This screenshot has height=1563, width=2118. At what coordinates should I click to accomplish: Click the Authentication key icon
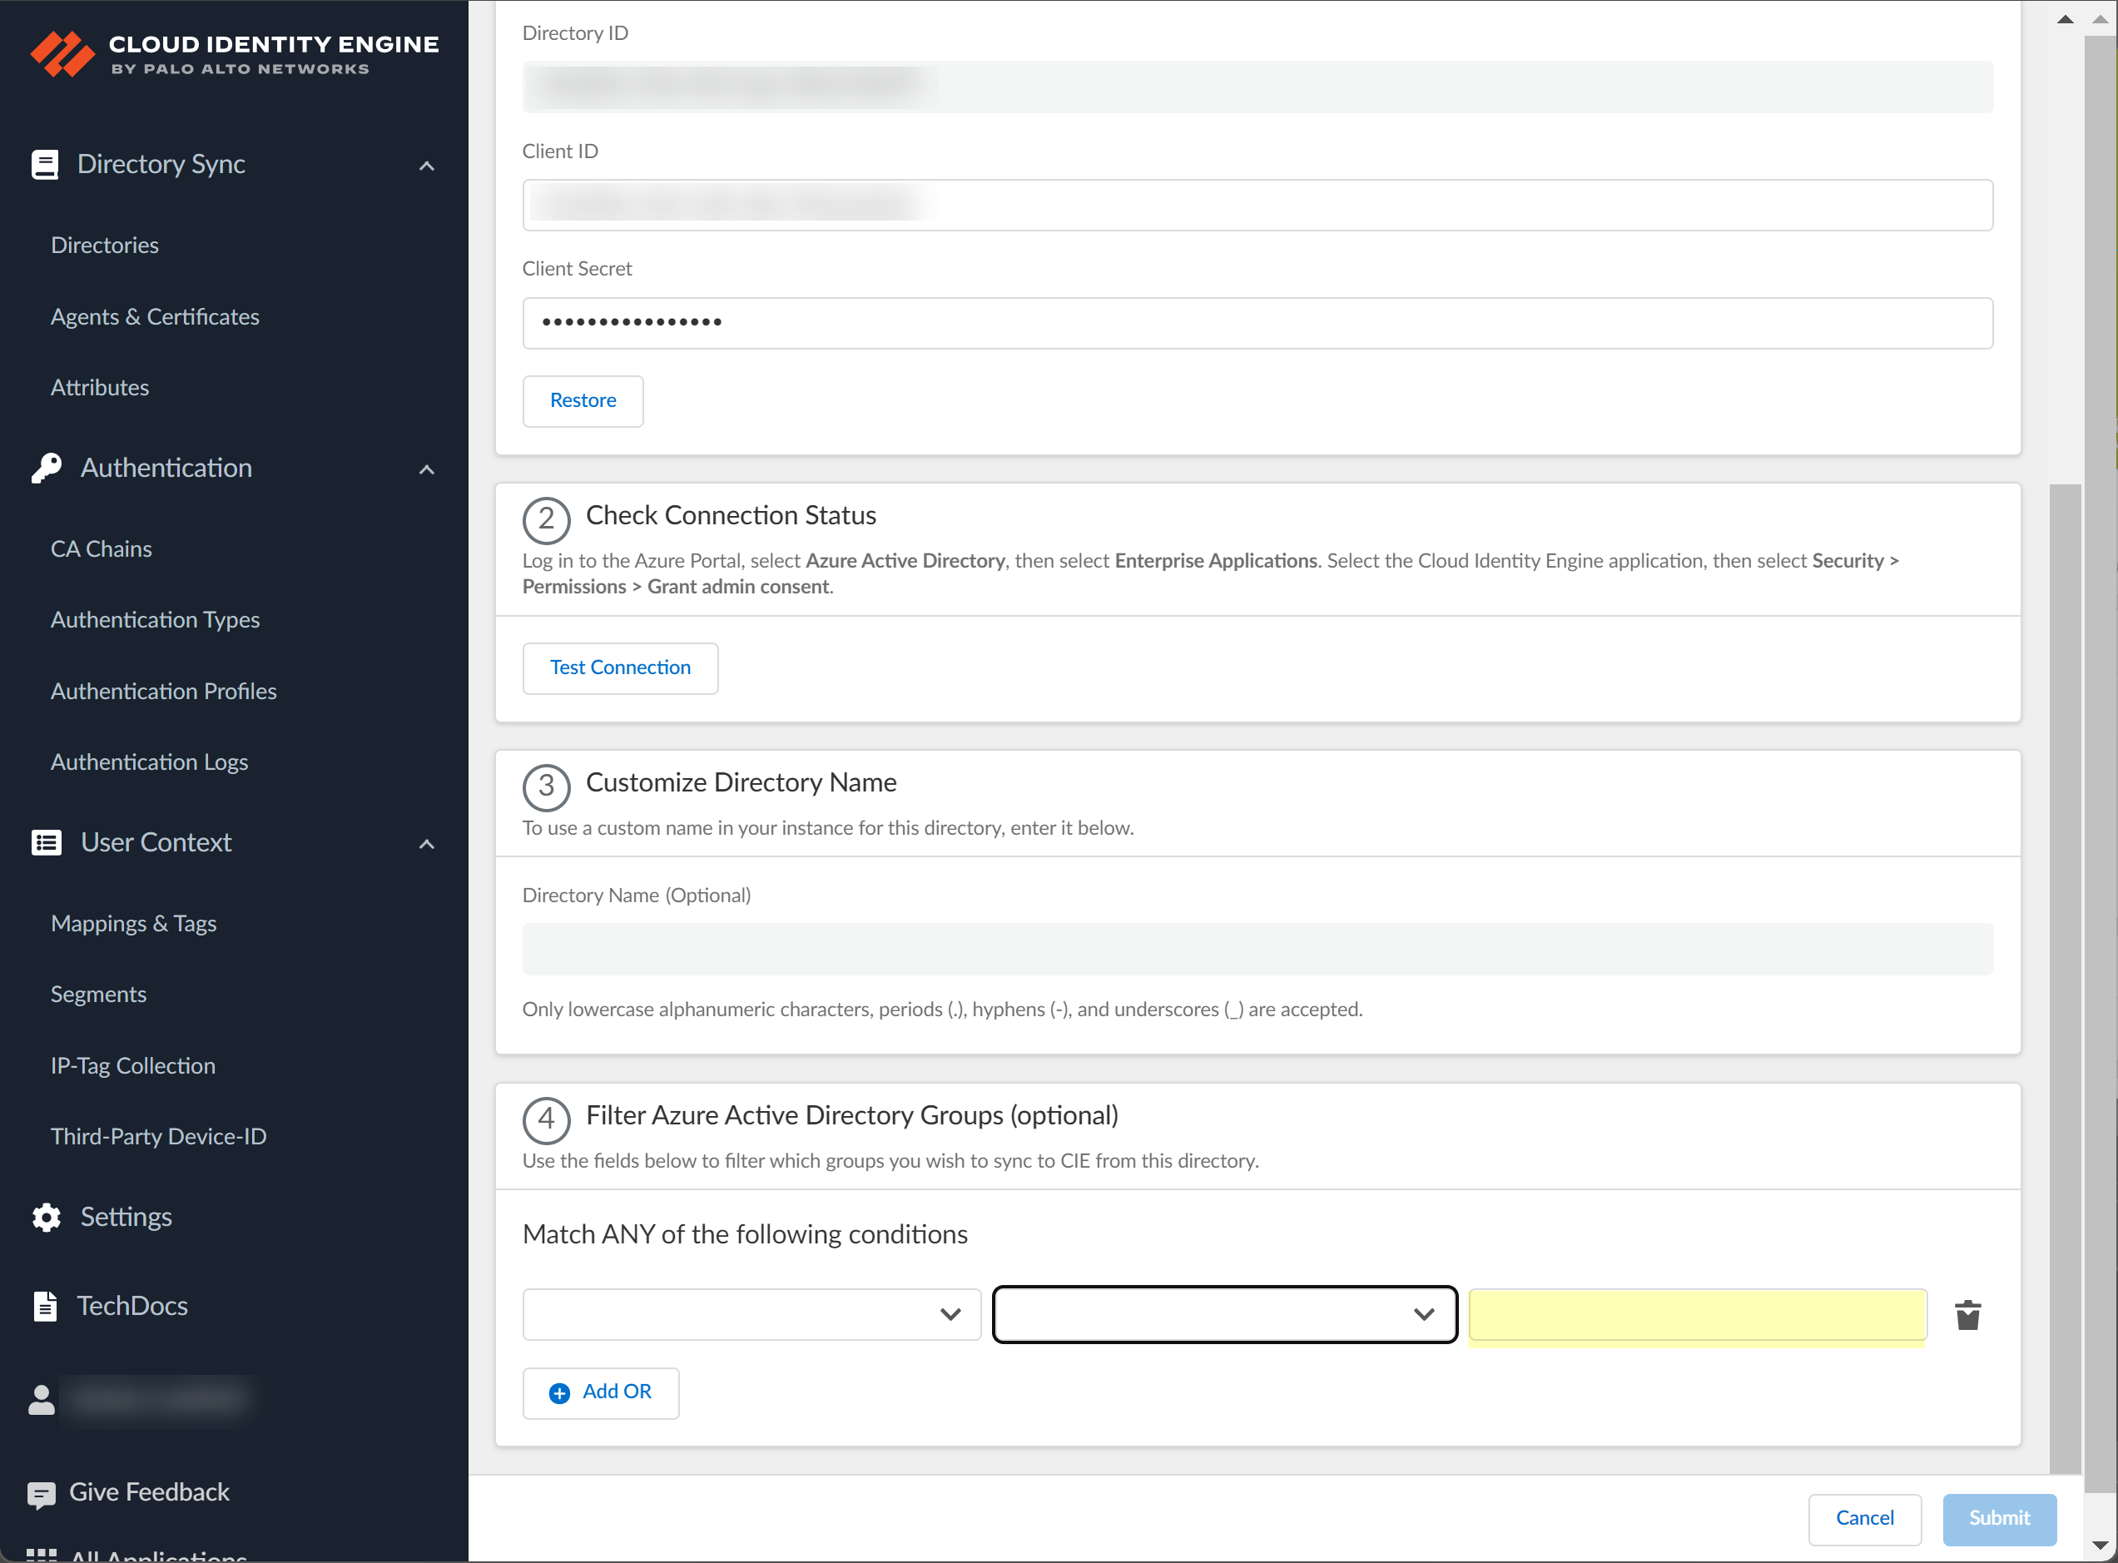point(47,469)
